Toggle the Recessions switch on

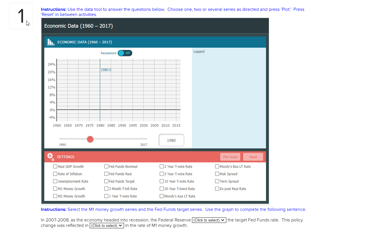(125, 53)
